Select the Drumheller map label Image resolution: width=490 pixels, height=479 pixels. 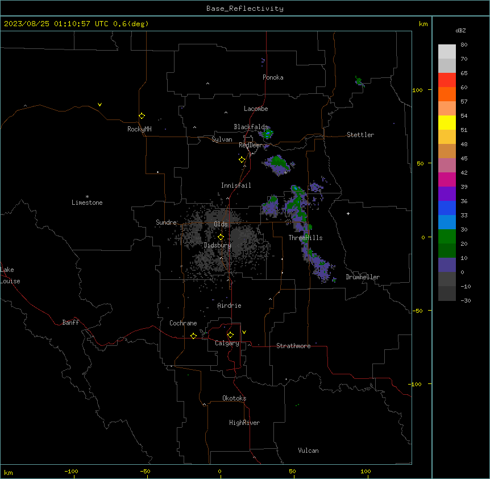(x=363, y=277)
